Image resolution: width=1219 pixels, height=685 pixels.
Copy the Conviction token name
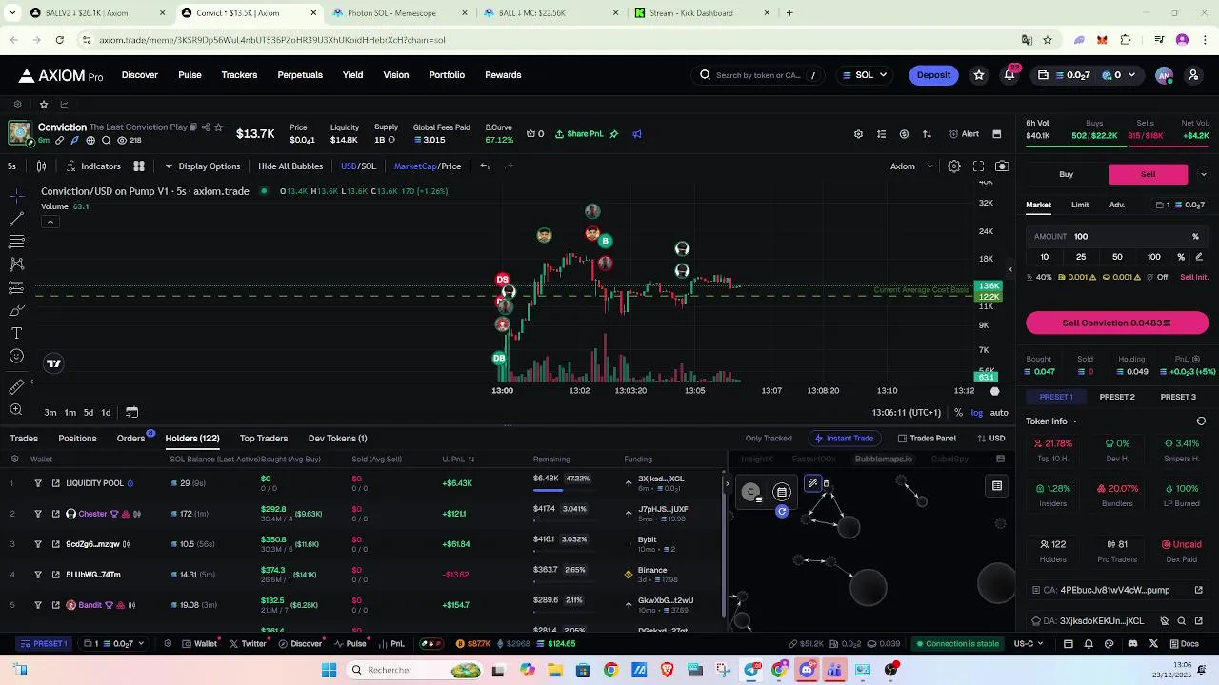192,127
